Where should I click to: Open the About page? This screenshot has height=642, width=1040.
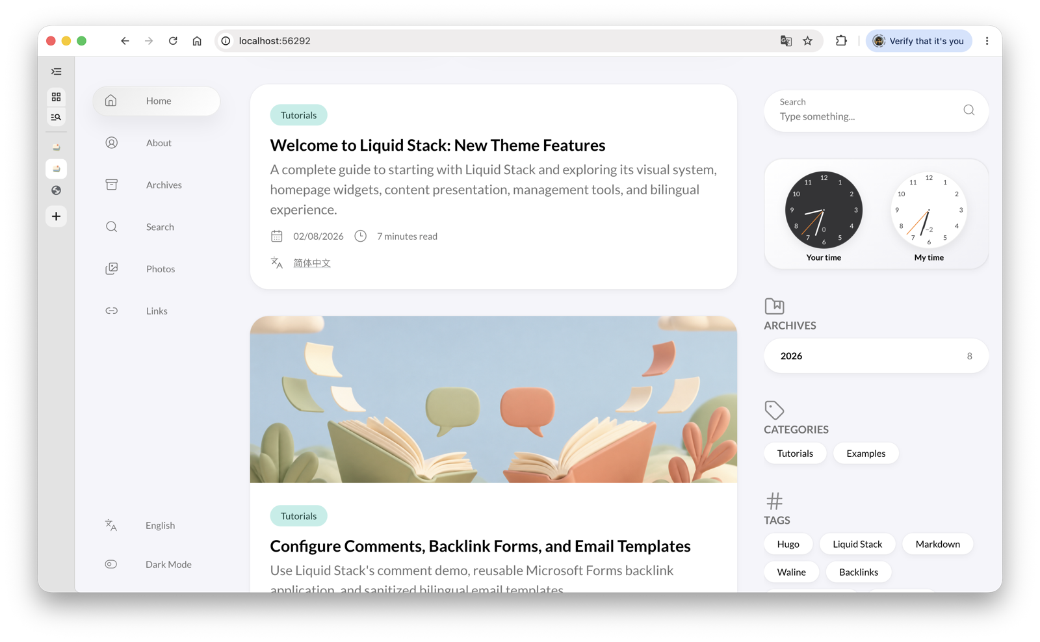[156, 143]
